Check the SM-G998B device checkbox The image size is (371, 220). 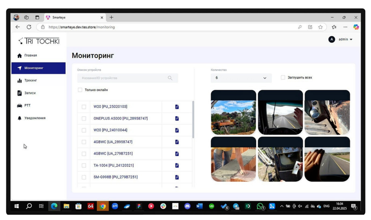pos(84,177)
